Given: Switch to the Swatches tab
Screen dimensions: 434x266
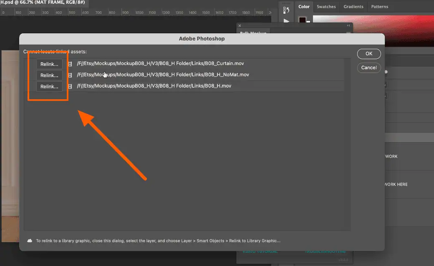Looking at the screenshot, I should [326, 7].
